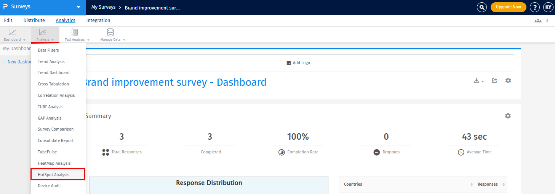Sort the Countries column
Viewport: 555px width, 194px height.
click(472, 185)
